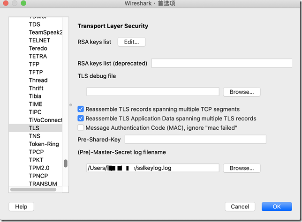Select TPCP protocol

point(36,152)
